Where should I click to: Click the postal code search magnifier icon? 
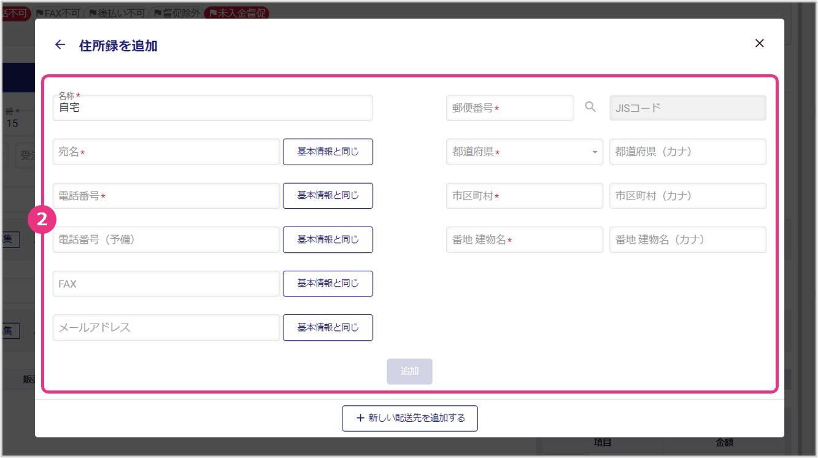590,107
